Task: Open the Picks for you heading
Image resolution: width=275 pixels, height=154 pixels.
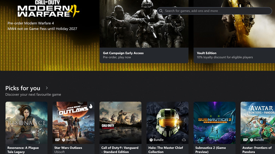Action: [x=23, y=88]
